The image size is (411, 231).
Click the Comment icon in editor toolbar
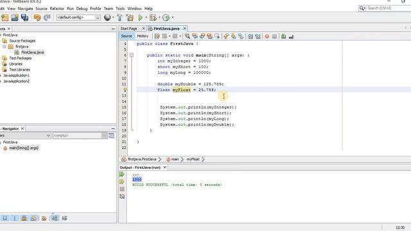(x=284, y=36)
